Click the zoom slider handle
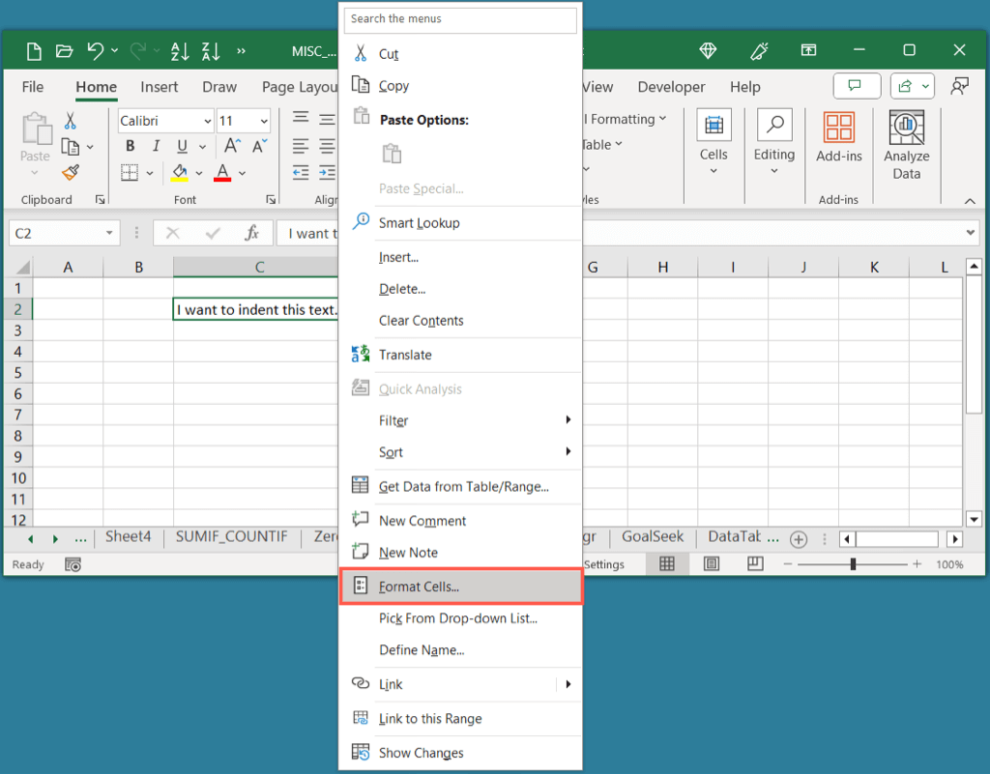Screen dimensions: 990x774 [853, 564]
